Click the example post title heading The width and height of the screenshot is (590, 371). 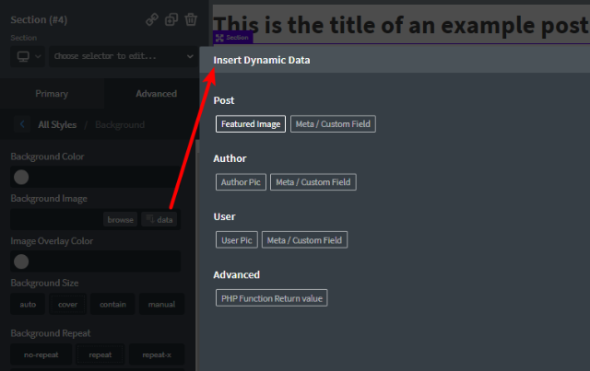[x=401, y=25]
